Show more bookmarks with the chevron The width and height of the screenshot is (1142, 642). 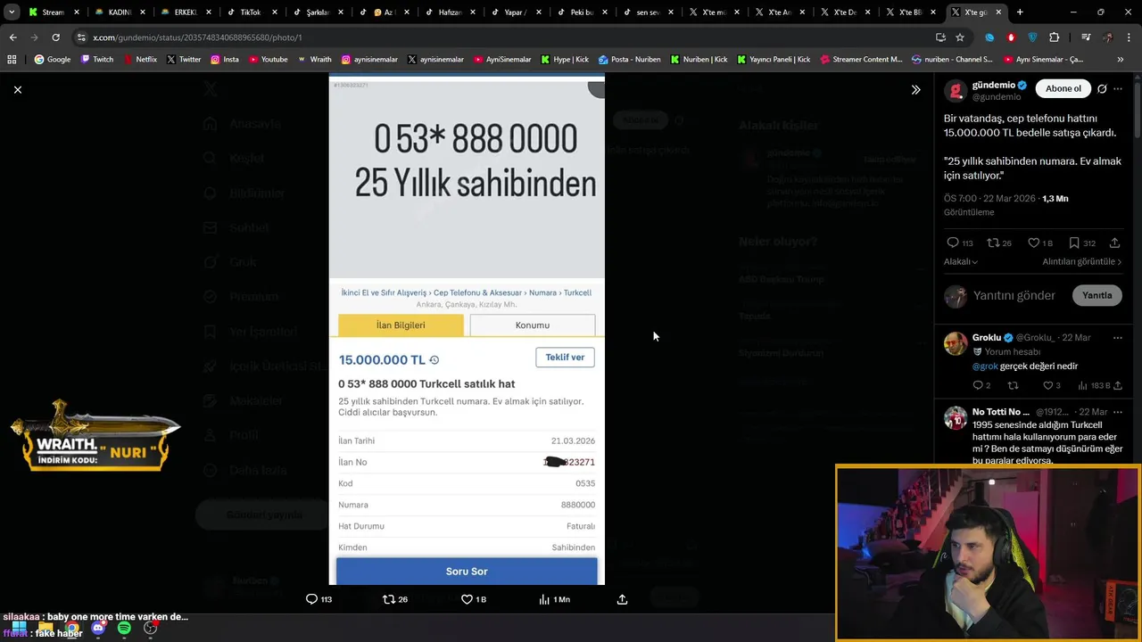[x=1121, y=60]
